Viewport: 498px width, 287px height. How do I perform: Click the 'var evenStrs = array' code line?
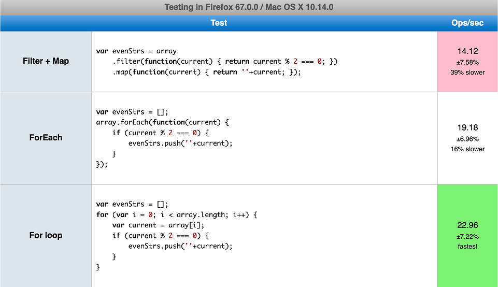[x=136, y=51]
